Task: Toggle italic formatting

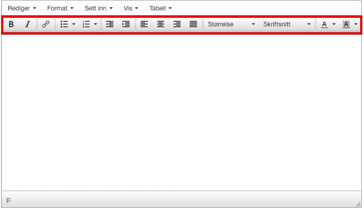Action: pyautogui.click(x=28, y=24)
